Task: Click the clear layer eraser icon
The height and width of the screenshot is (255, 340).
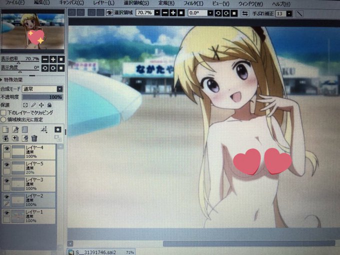Action: 25,138
